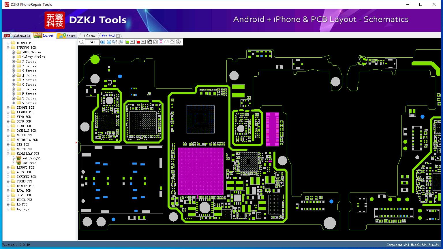
Task: Click the Nut Pro2/2S board file icon
Action: click(x=19, y=158)
